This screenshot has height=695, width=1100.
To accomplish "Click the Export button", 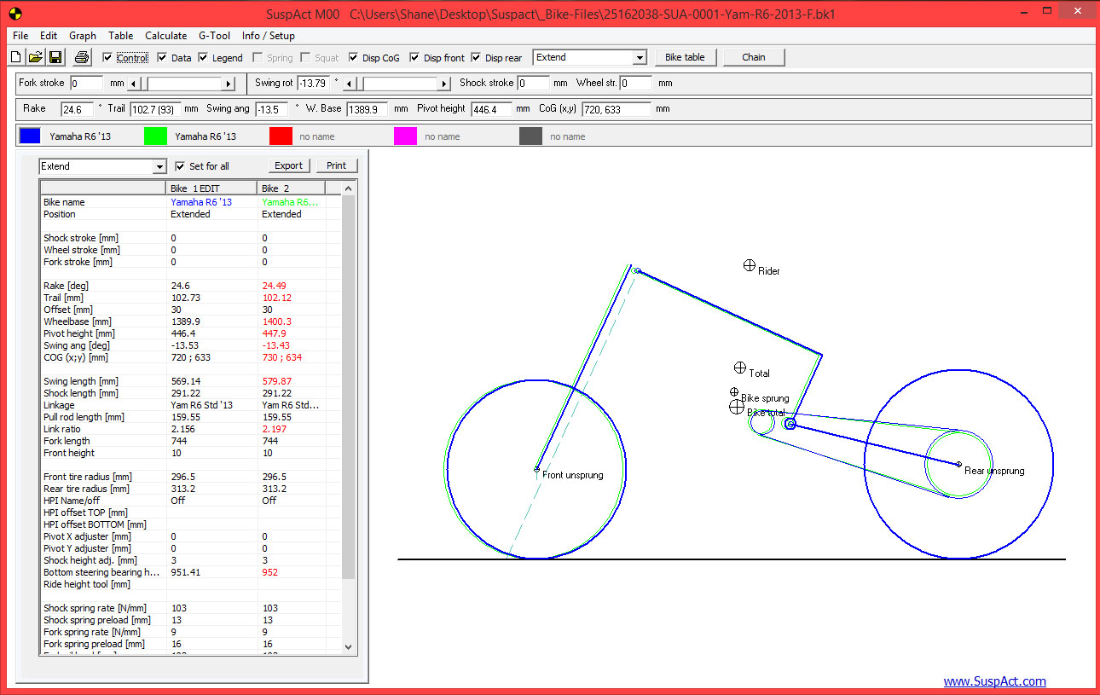I will click(288, 165).
